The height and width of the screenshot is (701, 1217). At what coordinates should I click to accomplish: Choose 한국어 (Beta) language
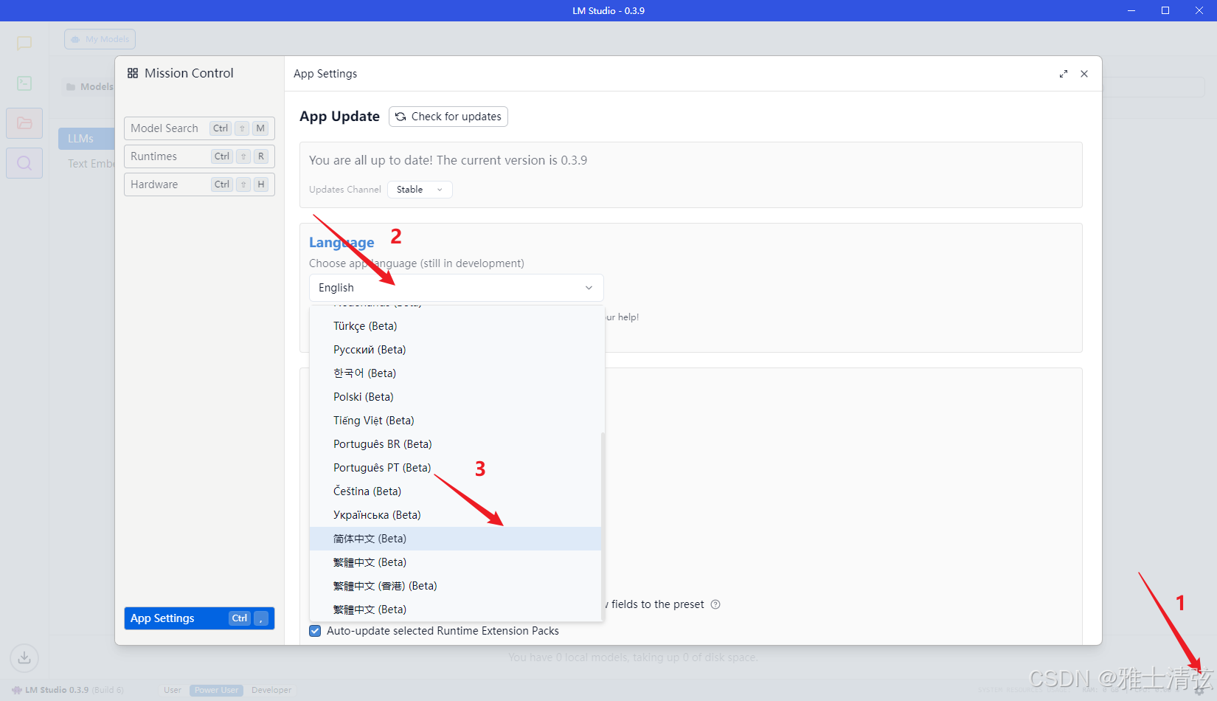tap(455, 373)
